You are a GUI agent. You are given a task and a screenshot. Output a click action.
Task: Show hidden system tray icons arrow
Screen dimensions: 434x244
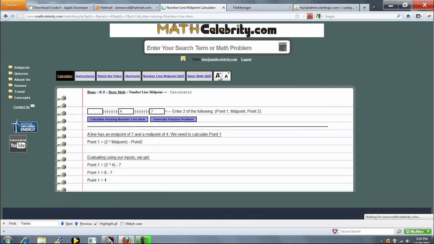tap(382, 241)
